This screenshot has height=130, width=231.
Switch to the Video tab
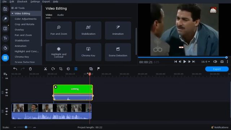point(49,15)
